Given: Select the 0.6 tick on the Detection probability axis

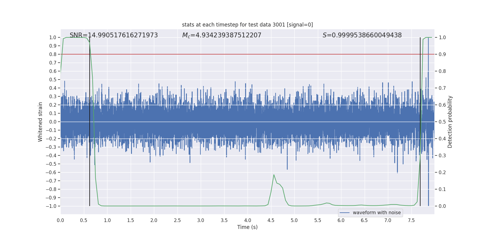Looking at the screenshot, I should click(x=442, y=105).
